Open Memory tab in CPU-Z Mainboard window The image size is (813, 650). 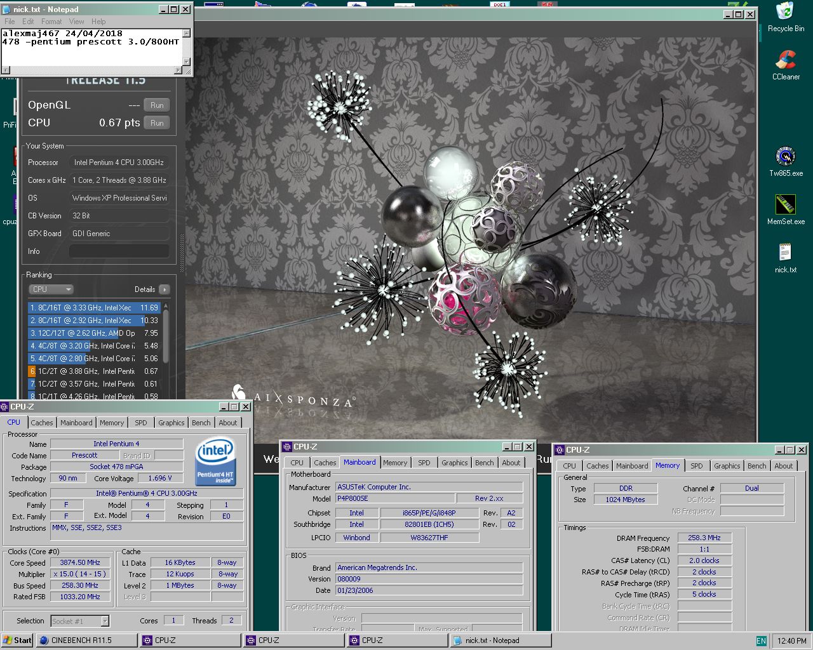[x=395, y=463]
